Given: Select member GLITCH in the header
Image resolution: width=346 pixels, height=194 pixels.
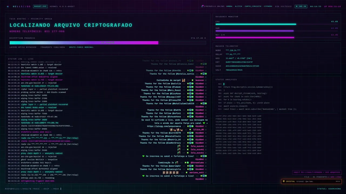Looking at the screenshot, I should pos(238,6).
